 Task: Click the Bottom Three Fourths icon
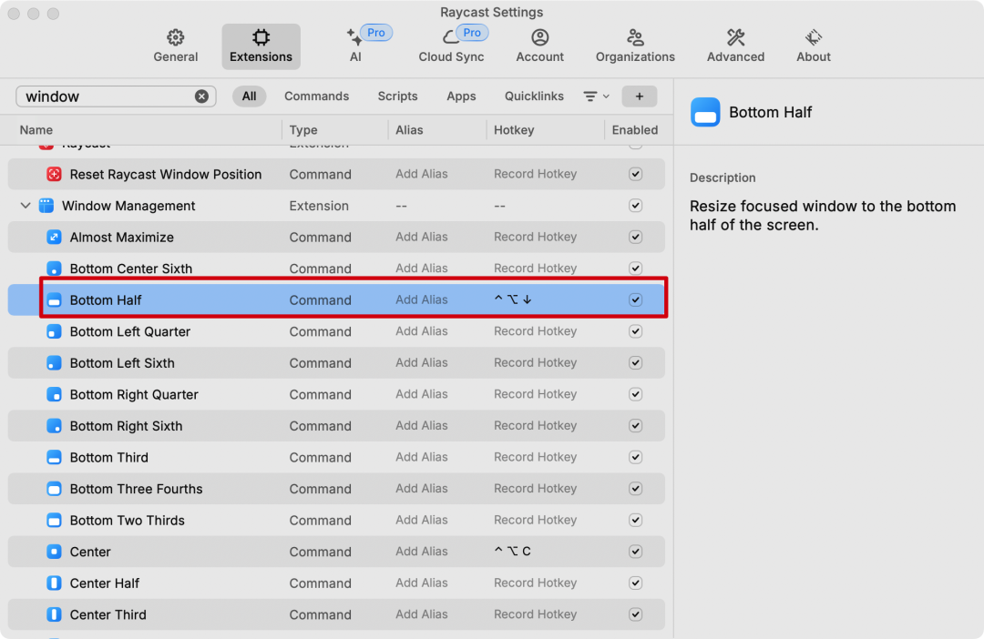tap(54, 489)
